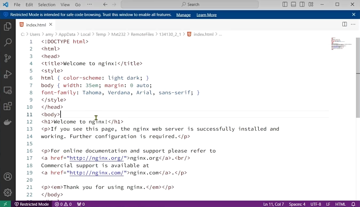Toggle the secondary side bar layout icon
This screenshot has width=360, height=207.
coord(302,4)
